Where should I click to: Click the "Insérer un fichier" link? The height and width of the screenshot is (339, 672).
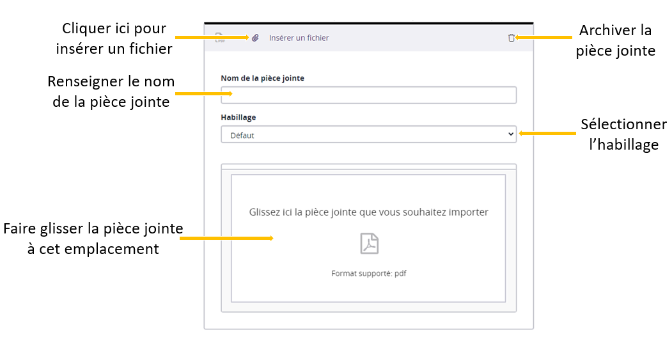(299, 38)
